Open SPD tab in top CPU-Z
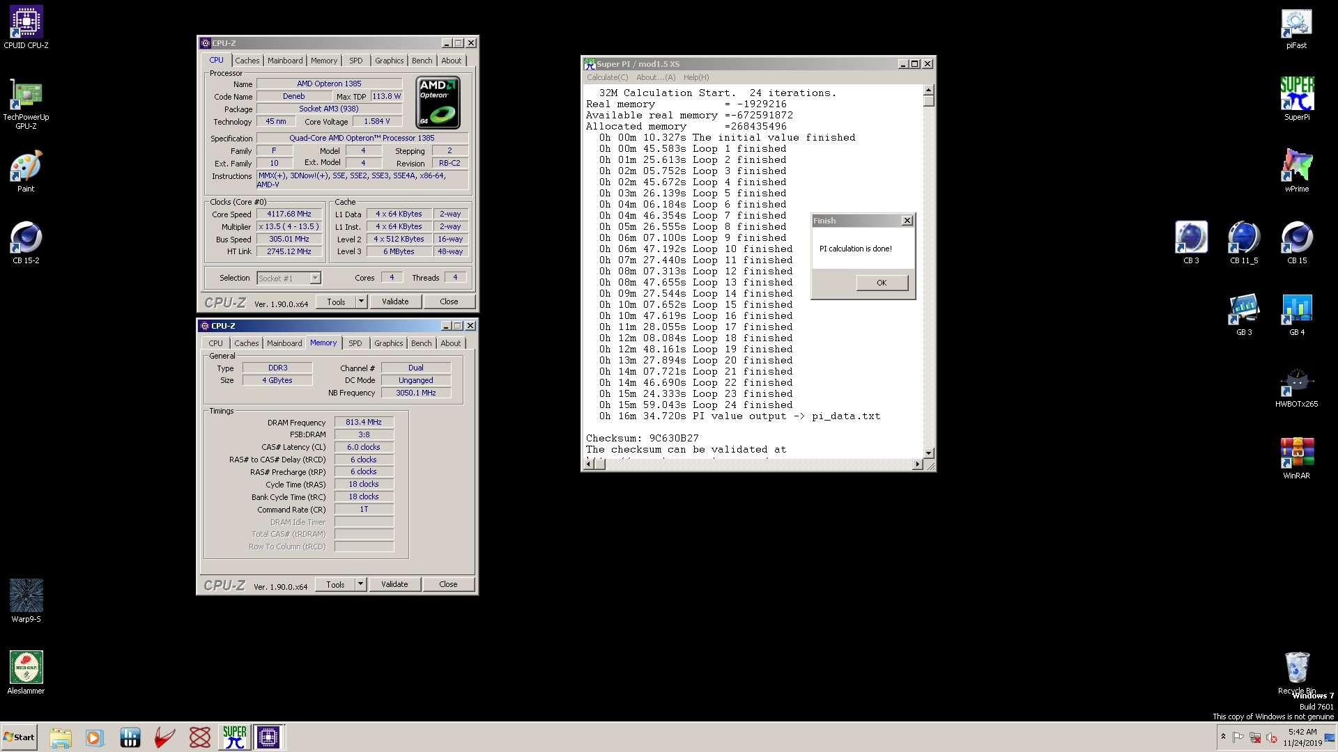The height and width of the screenshot is (752, 1338). tap(356, 61)
